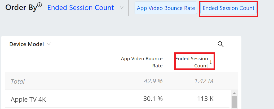Click the descending sort arrow icon

(x=211, y=62)
